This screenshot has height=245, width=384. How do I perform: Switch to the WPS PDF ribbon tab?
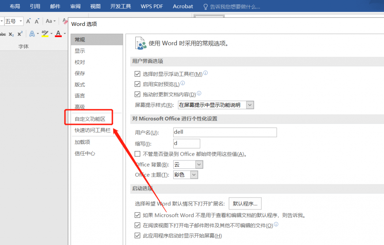151,6
